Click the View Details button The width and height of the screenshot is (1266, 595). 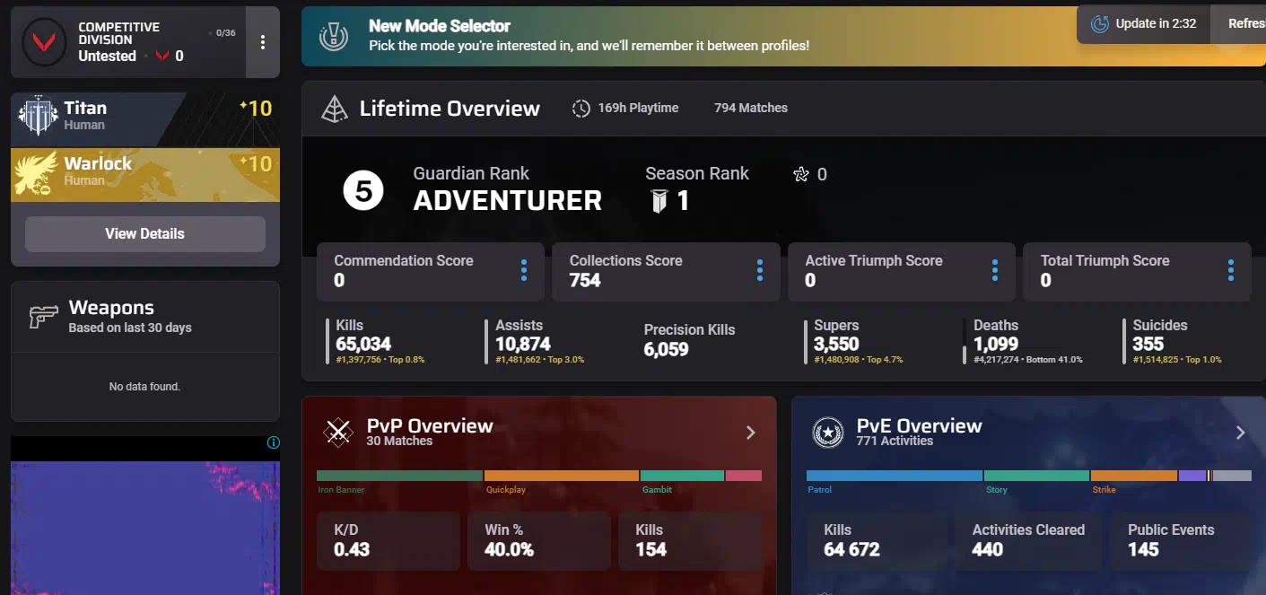click(x=144, y=234)
